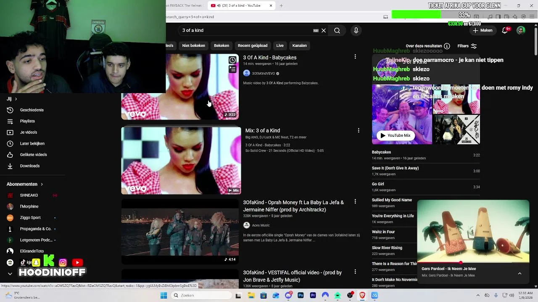
Task: Expand the 'Jij' sidebar section
Action: pyautogui.click(x=12, y=99)
